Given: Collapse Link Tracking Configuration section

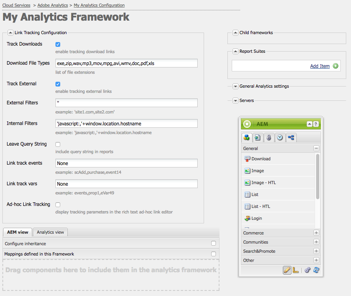Looking at the screenshot, I should coord(10,33).
